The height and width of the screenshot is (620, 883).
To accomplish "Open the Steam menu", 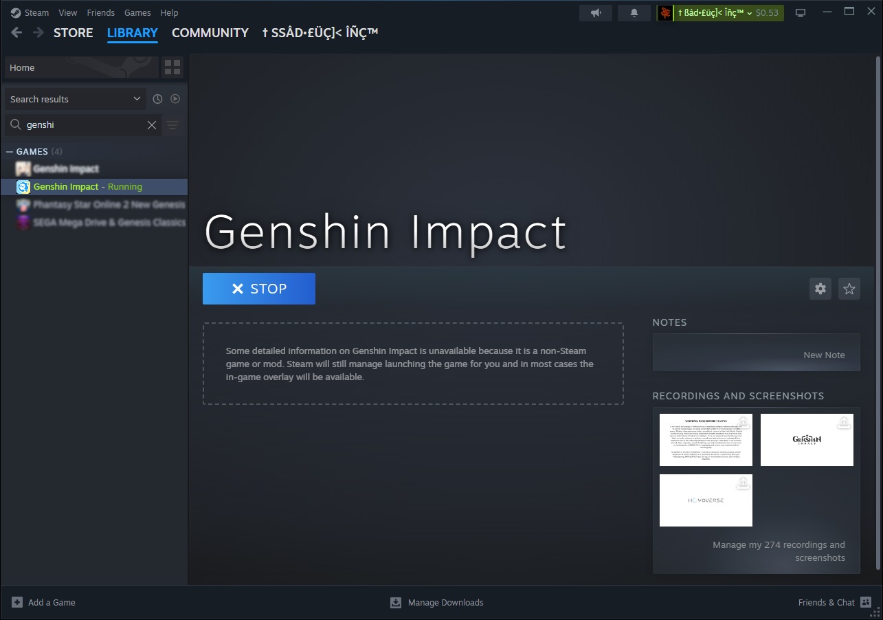I will (30, 12).
